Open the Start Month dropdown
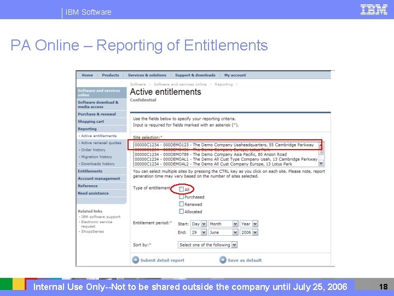 pyautogui.click(x=223, y=224)
